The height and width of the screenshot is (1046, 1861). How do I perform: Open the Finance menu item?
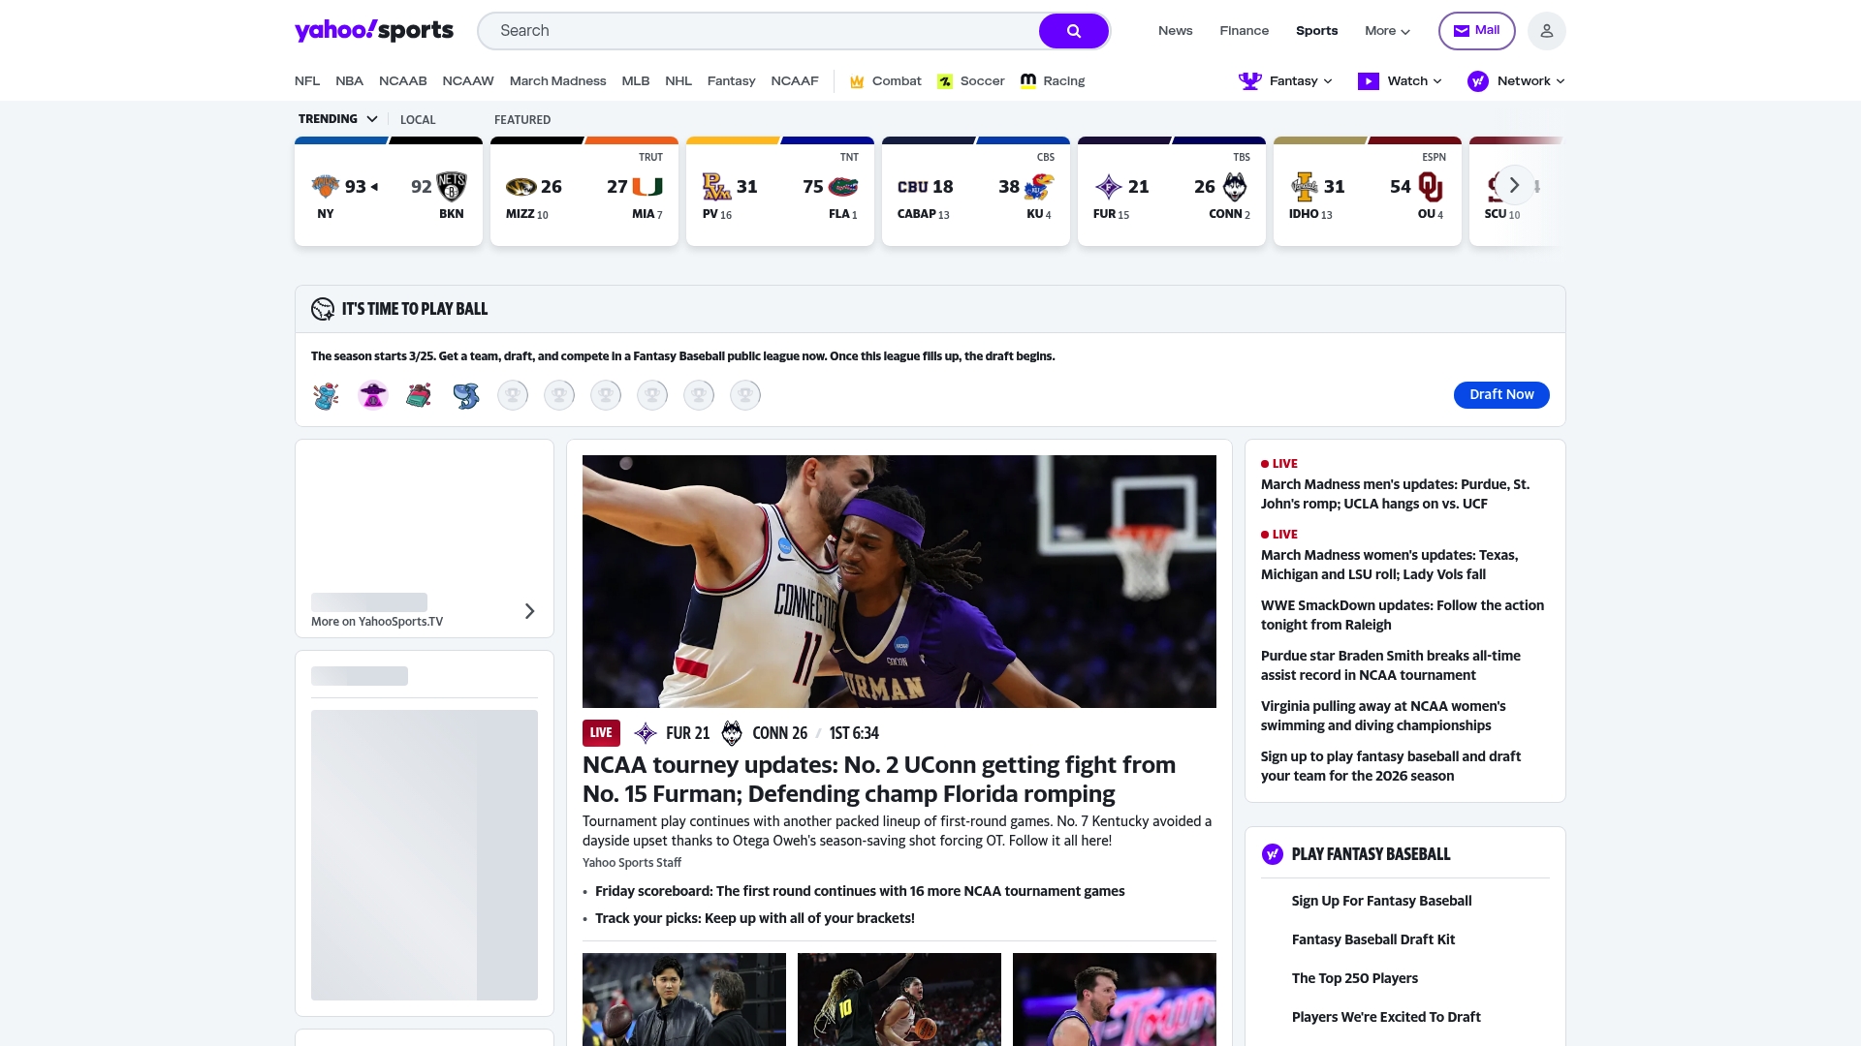tap(1244, 30)
